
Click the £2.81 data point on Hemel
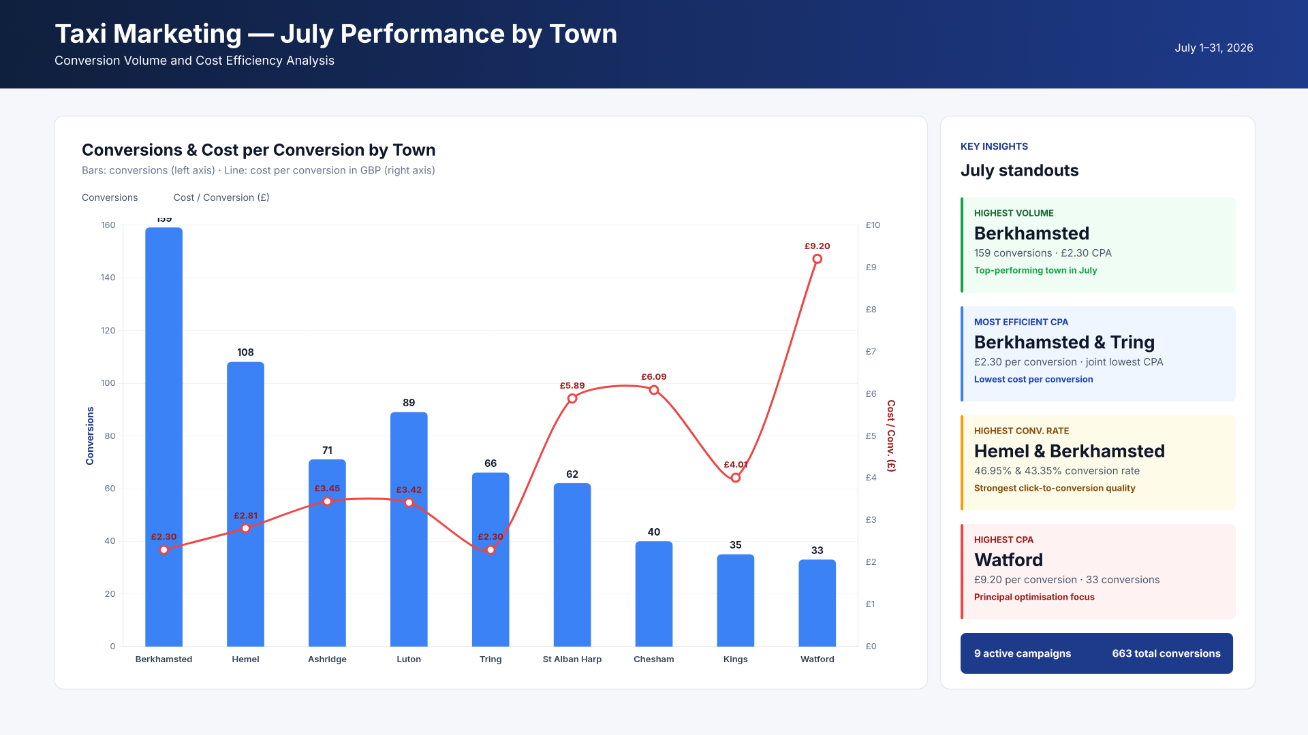point(245,528)
